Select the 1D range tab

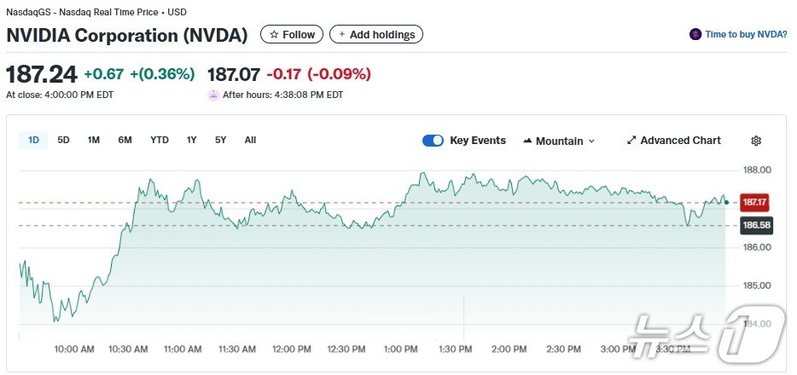pyautogui.click(x=34, y=140)
